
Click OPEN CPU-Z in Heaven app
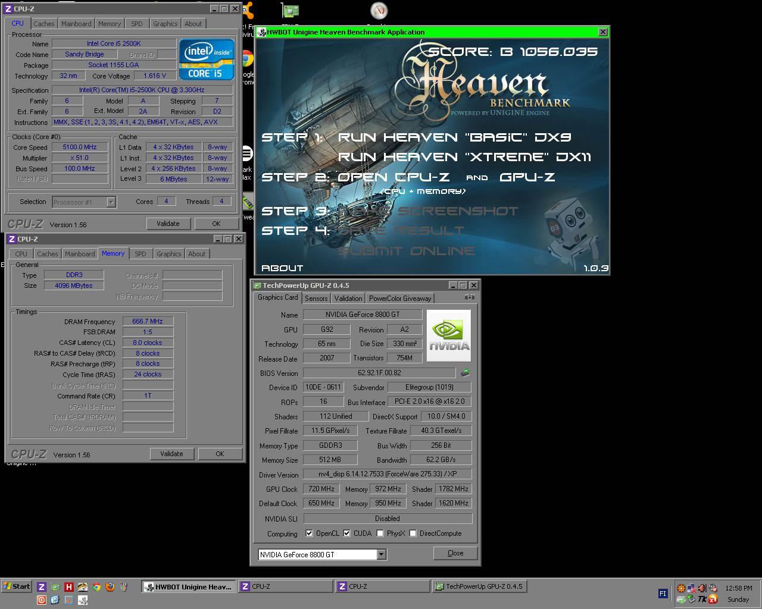click(x=393, y=177)
